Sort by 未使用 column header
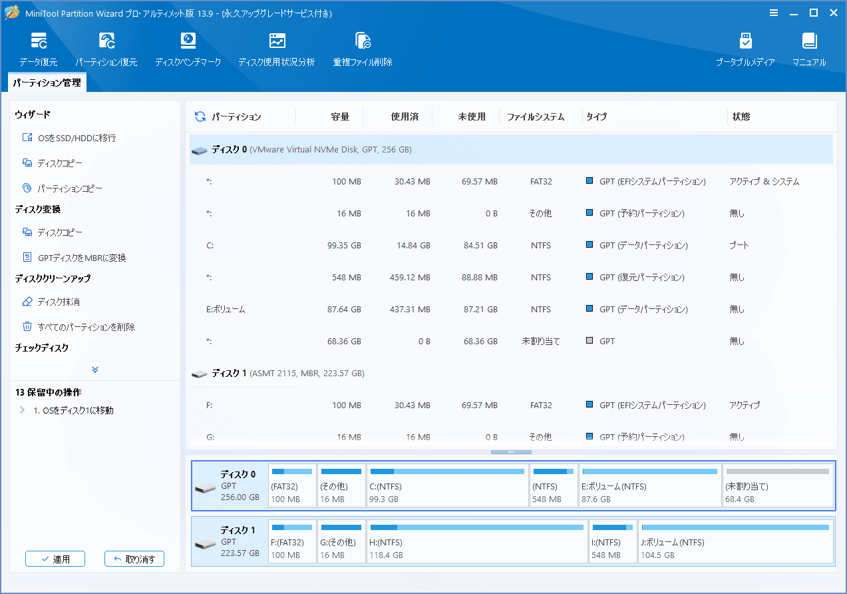 [x=472, y=117]
